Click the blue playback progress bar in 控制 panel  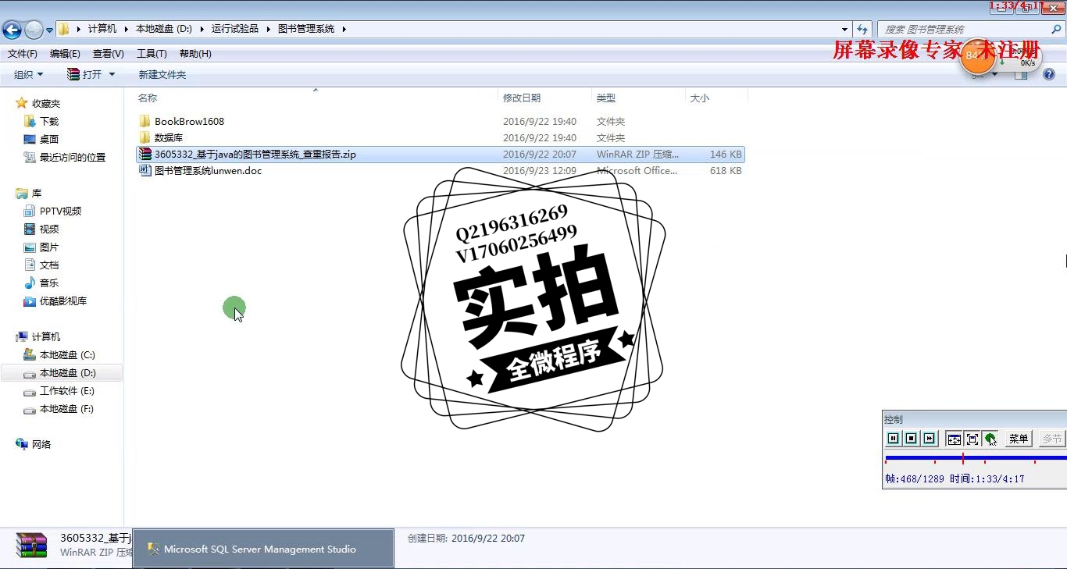point(975,458)
